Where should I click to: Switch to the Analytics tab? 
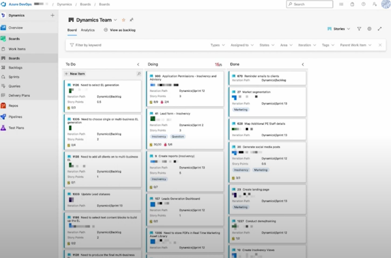tap(87, 30)
